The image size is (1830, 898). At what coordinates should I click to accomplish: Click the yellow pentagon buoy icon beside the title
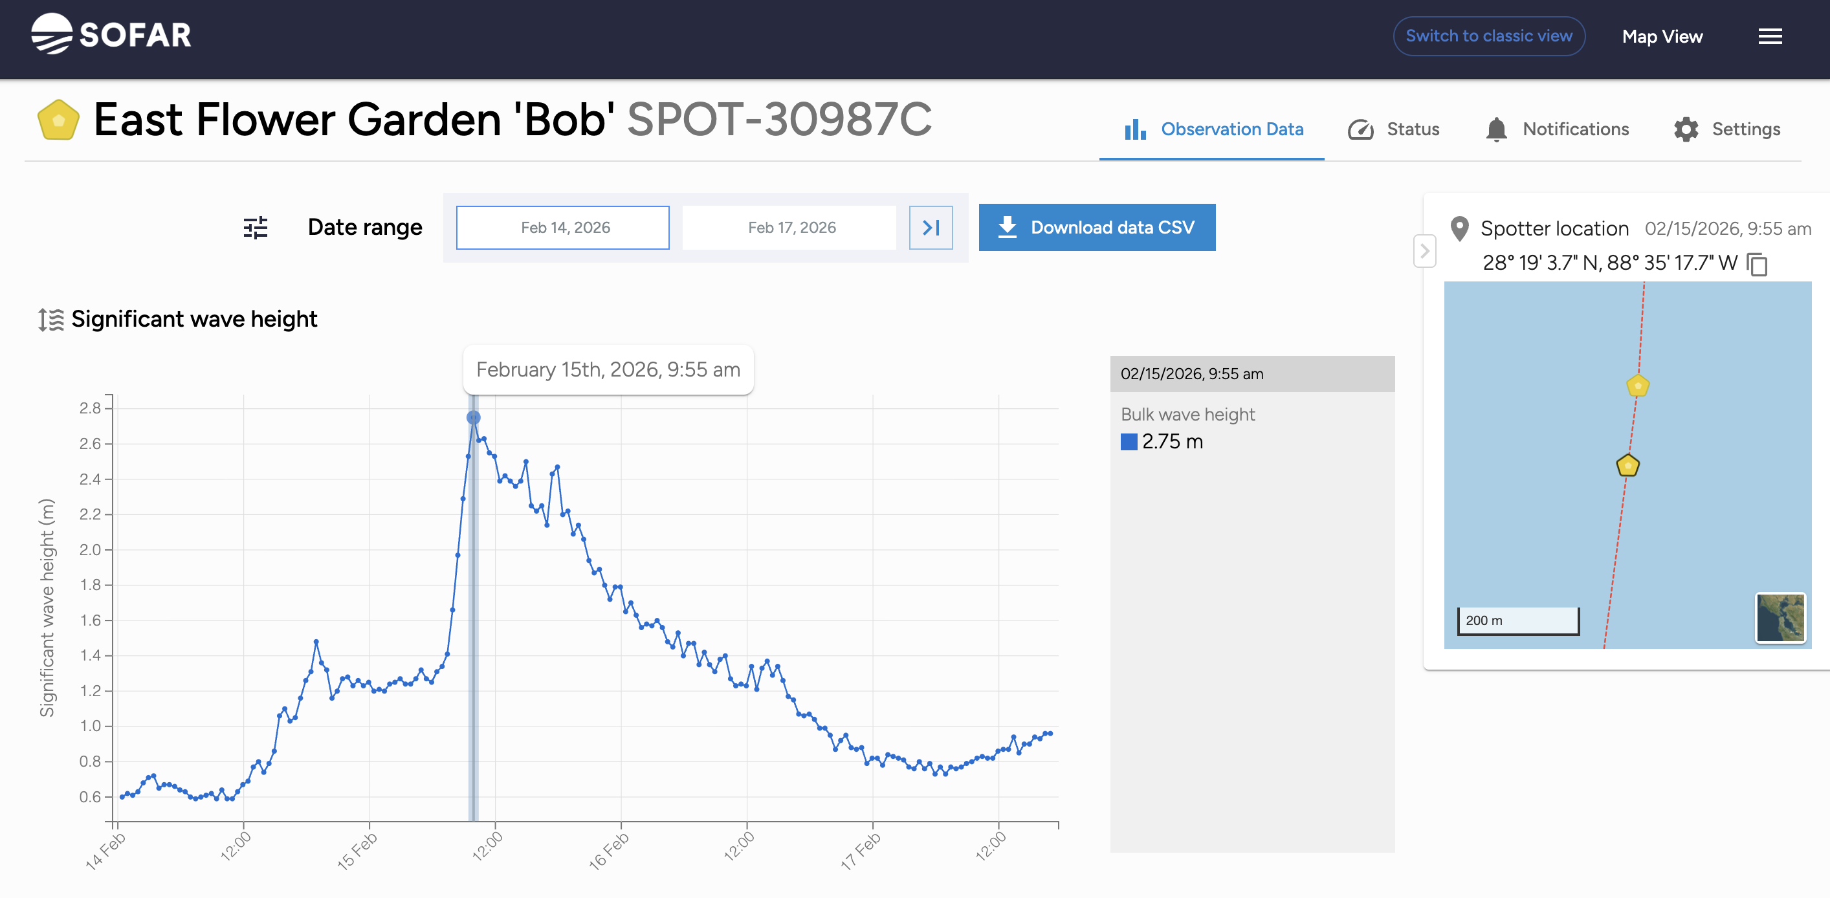(58, 119)
